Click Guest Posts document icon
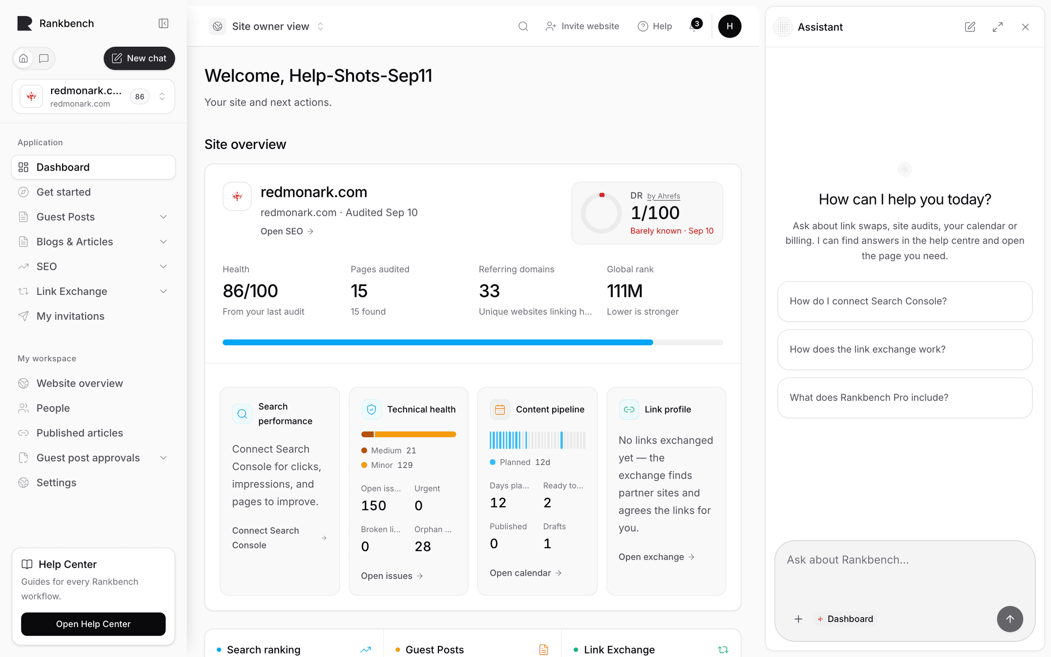1051x657 pixels. point(544,649)
